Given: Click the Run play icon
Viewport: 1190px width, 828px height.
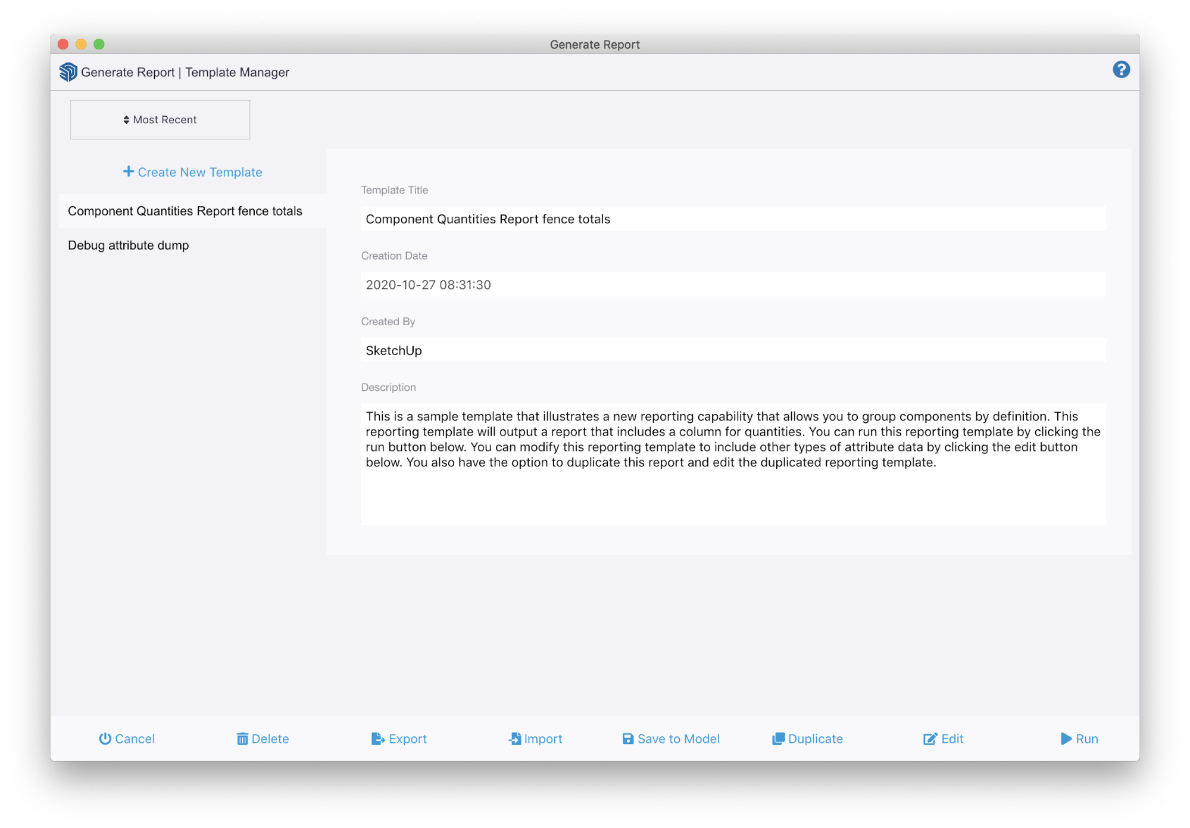Looking at the screenshot, I should tap(1066, 739).
